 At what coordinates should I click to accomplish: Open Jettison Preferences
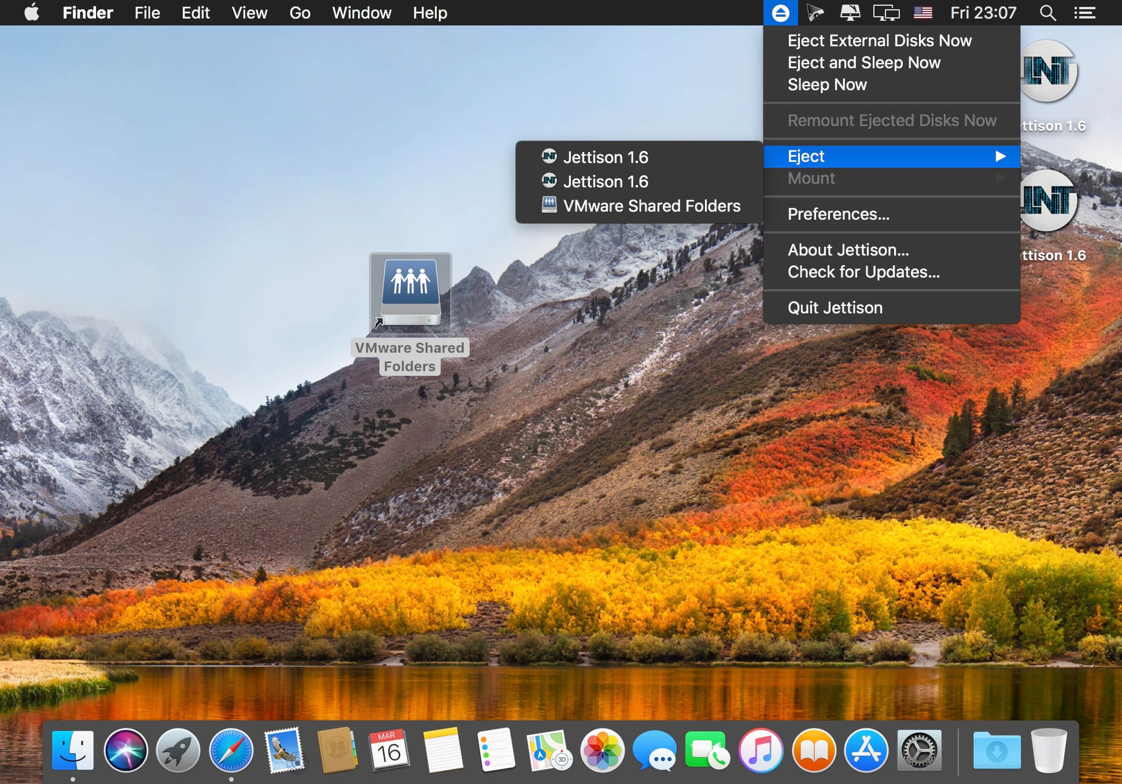838,214
